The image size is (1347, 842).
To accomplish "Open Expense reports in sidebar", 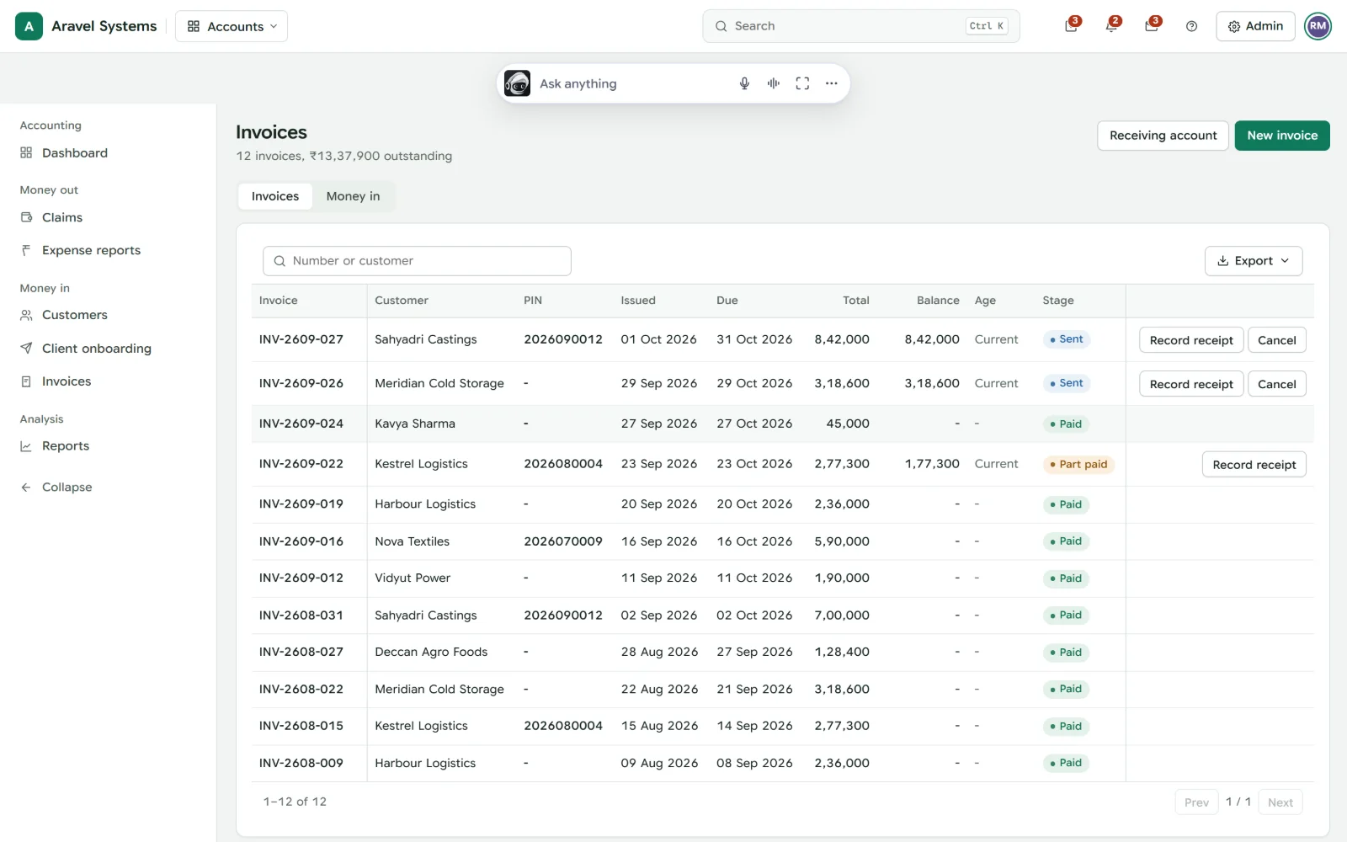I will pyautogui.click(x=108, y=250).
